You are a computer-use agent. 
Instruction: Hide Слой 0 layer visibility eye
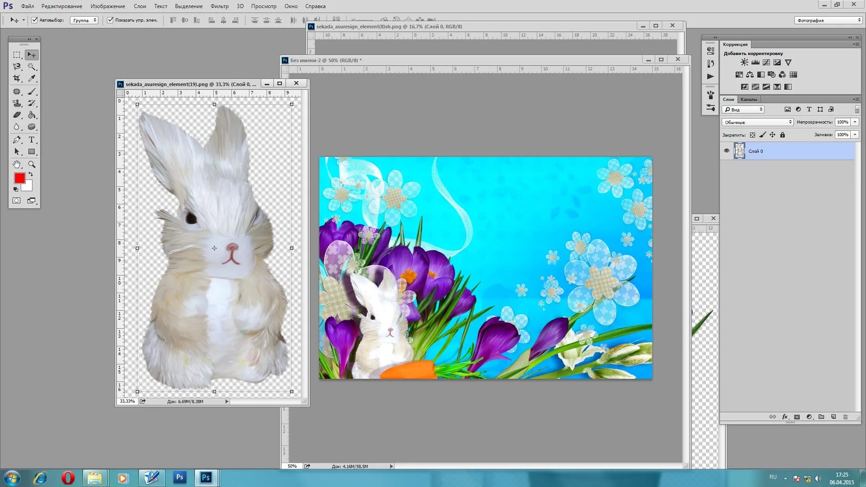point(726,151)
